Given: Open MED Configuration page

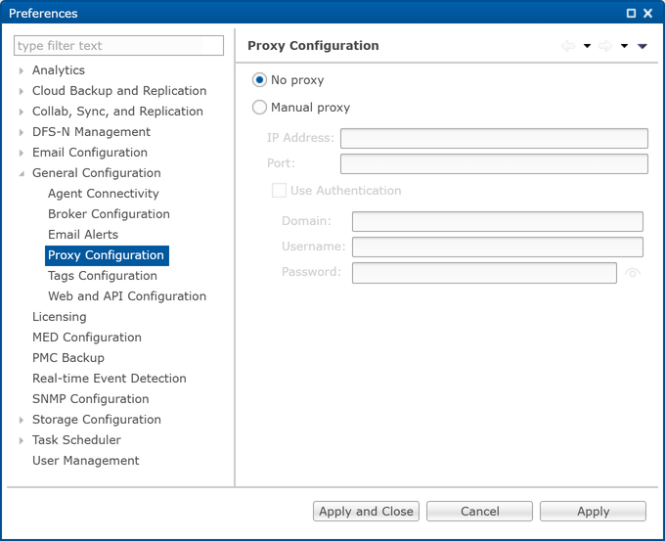Looking at the screenshot, I should [87, 338].
